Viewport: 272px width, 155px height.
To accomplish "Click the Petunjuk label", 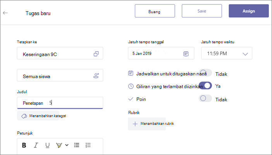I will (x=25, y=133).
